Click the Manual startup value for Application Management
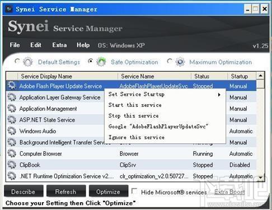The image size is (272, 210). pyautogui.click(x=238, y=109)
